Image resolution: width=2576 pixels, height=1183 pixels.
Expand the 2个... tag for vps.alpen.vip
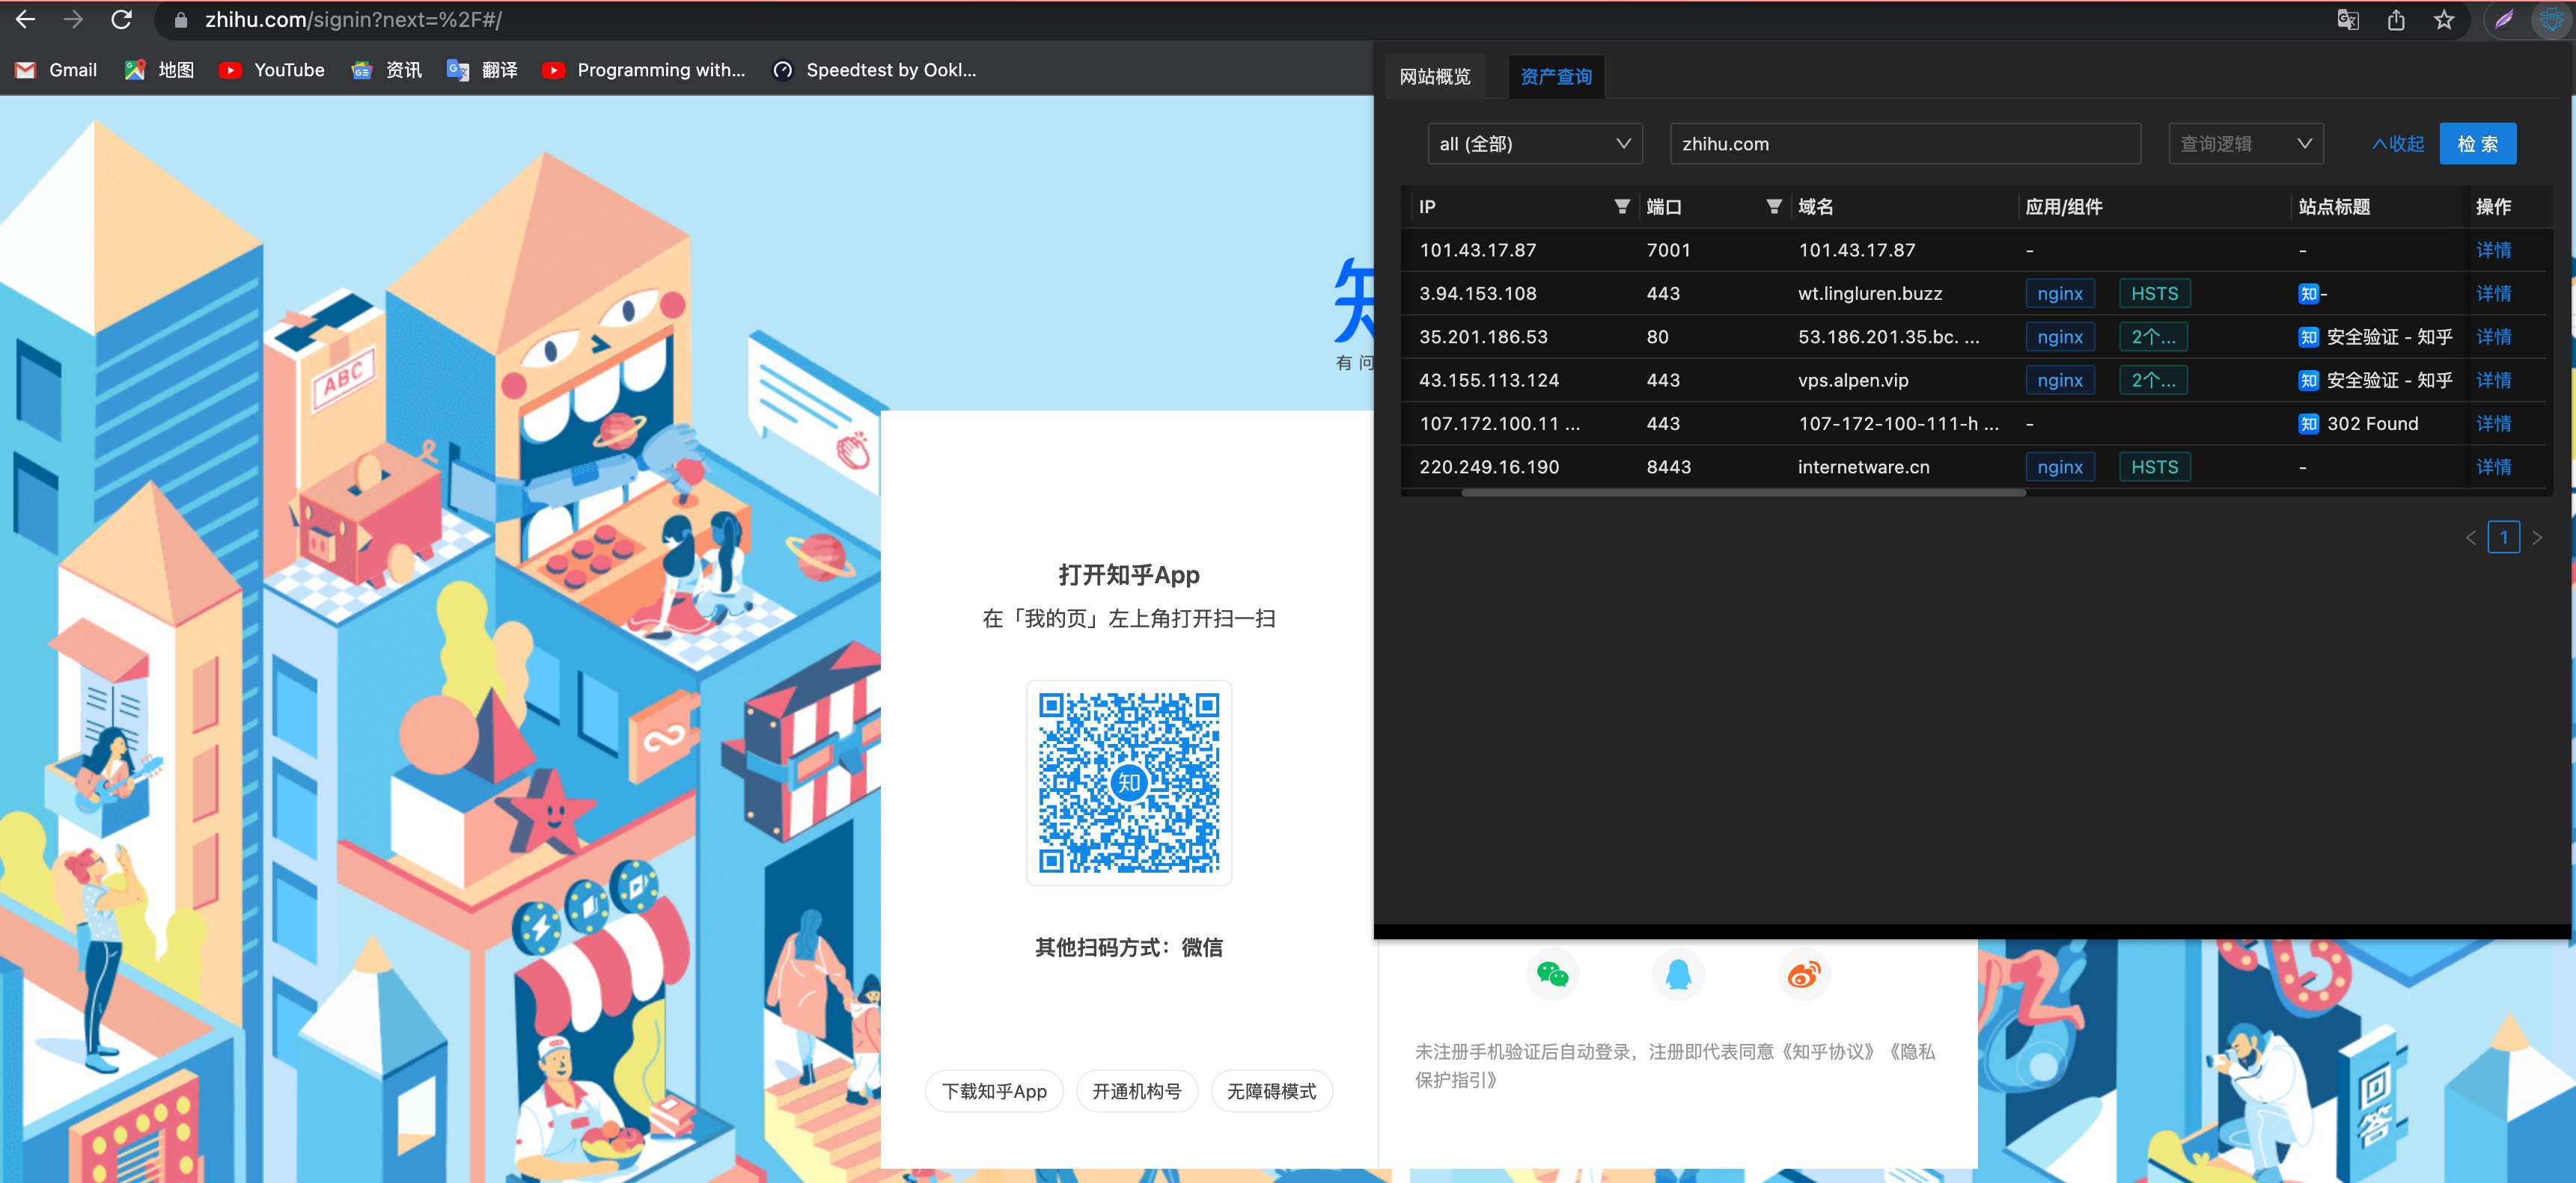tap(2152, 380)
